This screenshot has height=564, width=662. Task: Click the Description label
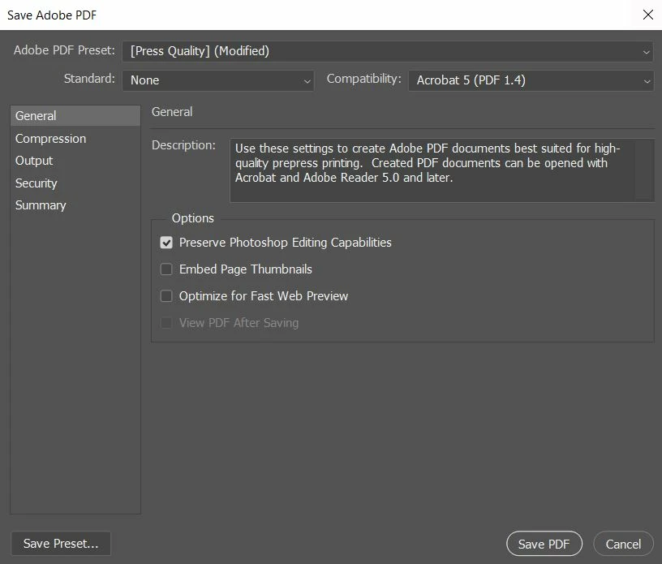click(183, 145)
